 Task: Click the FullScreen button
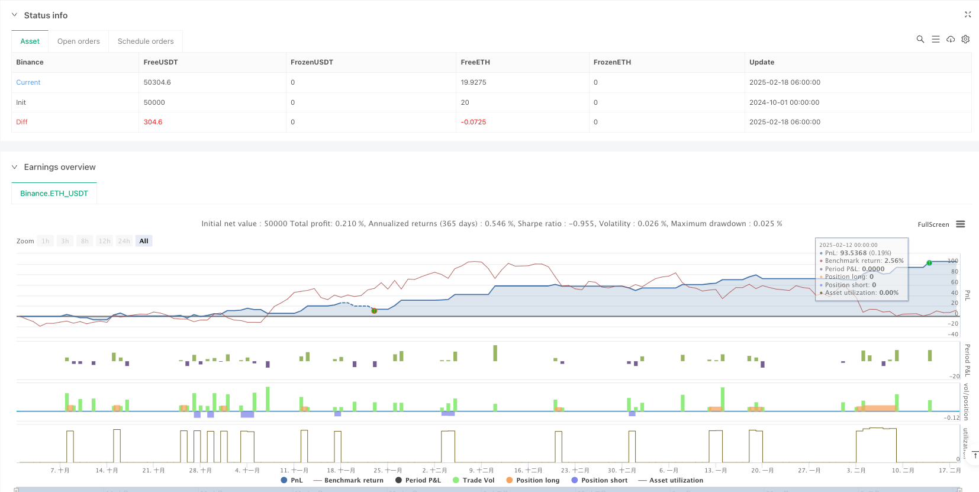click(933, 224)
